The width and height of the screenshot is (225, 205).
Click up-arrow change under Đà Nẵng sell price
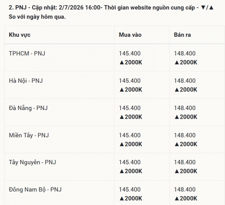click(x=186, y=117)
